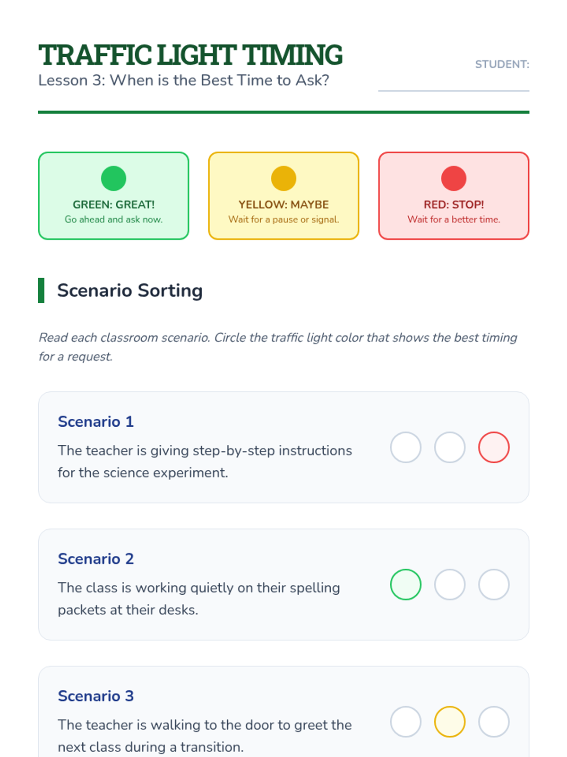Click the Traffic Light Timing title

(190, 55)
